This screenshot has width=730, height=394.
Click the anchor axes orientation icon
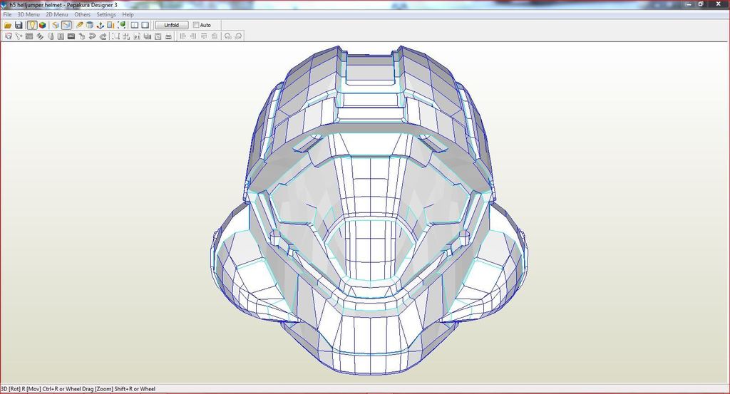(x=100, y=25)
